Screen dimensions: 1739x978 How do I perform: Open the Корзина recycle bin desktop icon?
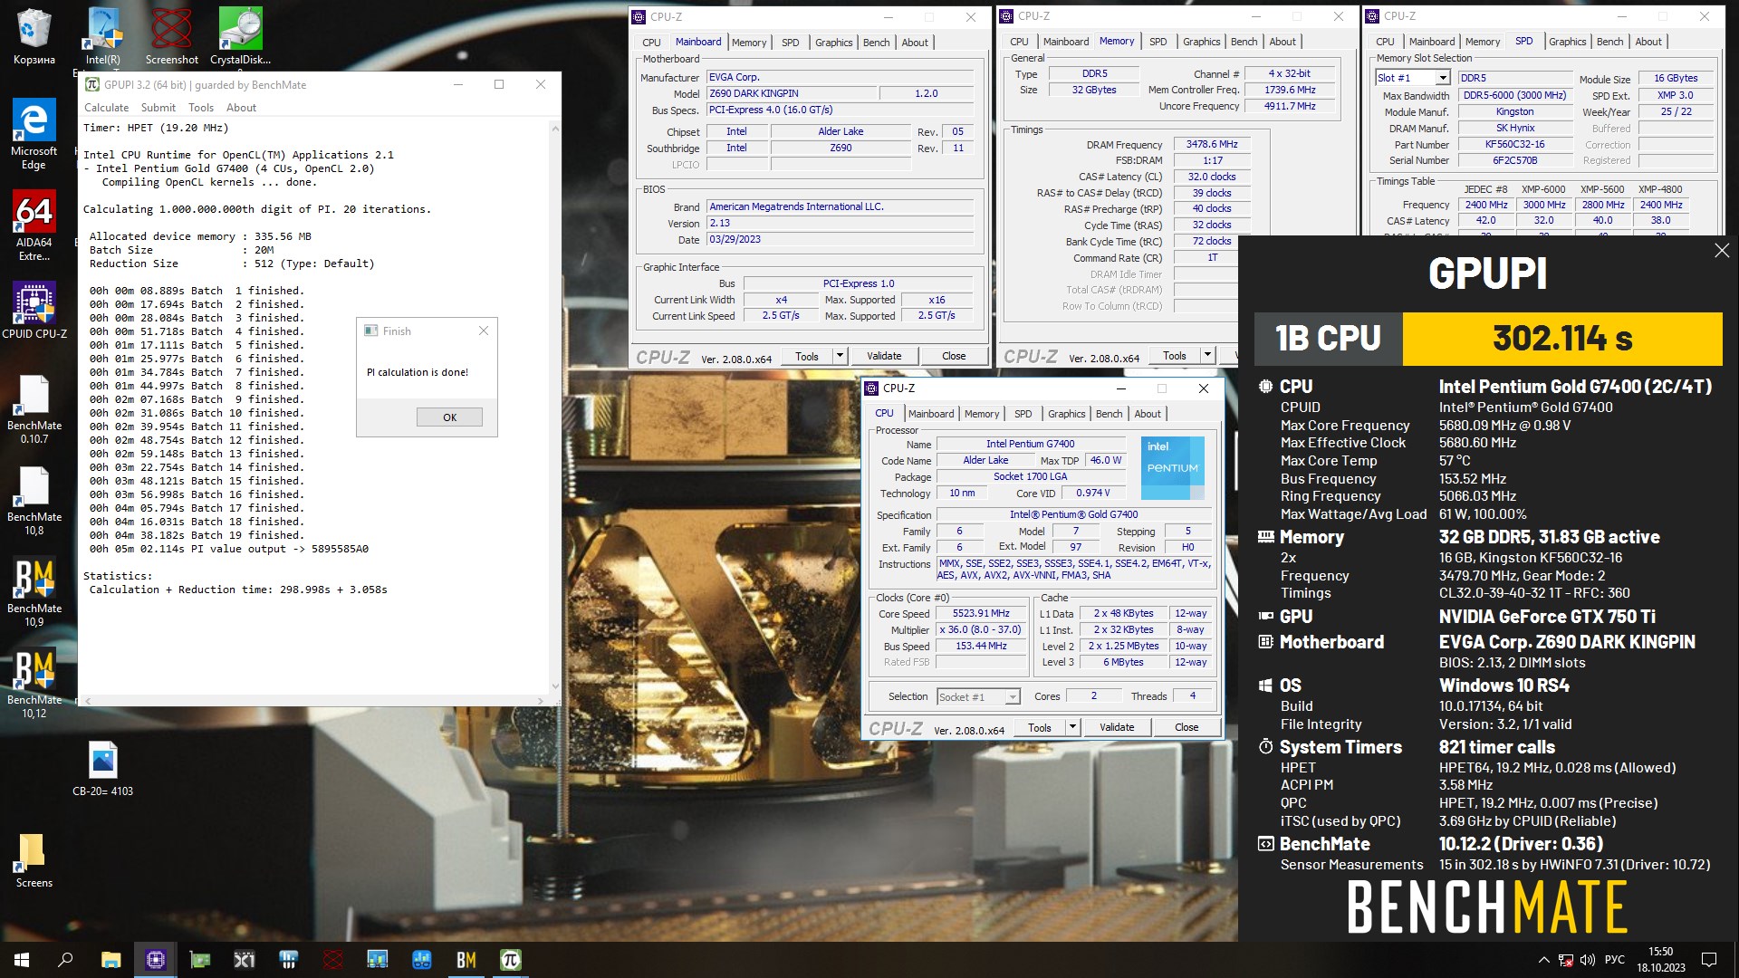34,37
